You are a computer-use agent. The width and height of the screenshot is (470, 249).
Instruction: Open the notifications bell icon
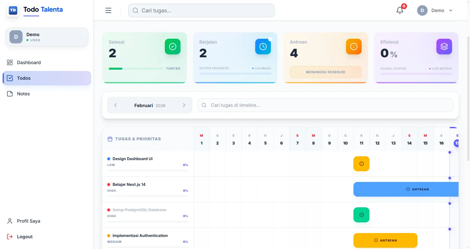(x=400, y=10)
